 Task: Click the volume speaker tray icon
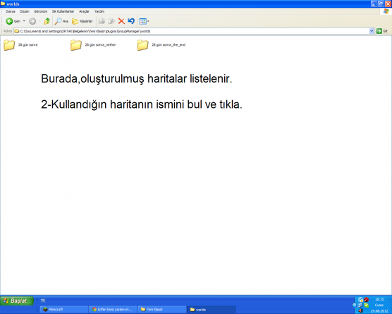360,310
